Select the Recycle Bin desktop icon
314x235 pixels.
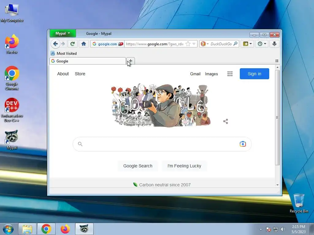pos(299,203)
